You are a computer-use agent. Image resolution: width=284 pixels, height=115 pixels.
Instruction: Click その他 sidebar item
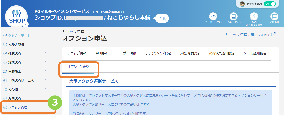tap(13, 89)
